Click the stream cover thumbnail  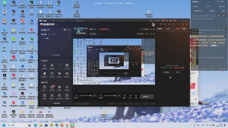click(x=80, y=31)
